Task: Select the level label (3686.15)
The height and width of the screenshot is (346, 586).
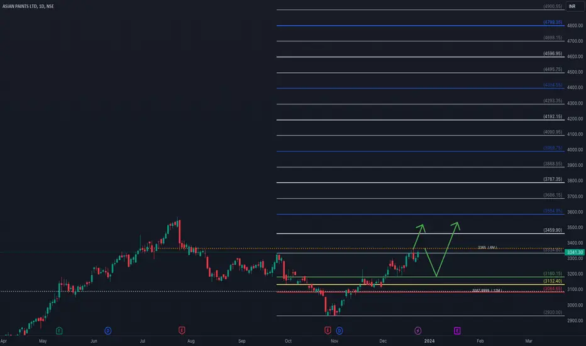Action: pyautogui.click(x=553, y=195)
